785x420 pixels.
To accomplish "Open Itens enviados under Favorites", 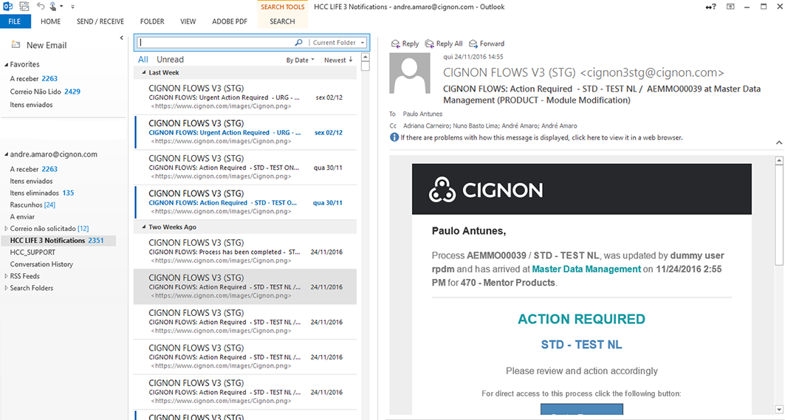I will tap(31, 105).
